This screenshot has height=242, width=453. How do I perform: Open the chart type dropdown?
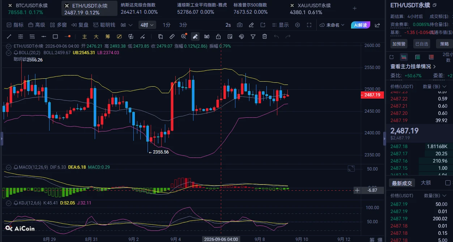point(126,25)
